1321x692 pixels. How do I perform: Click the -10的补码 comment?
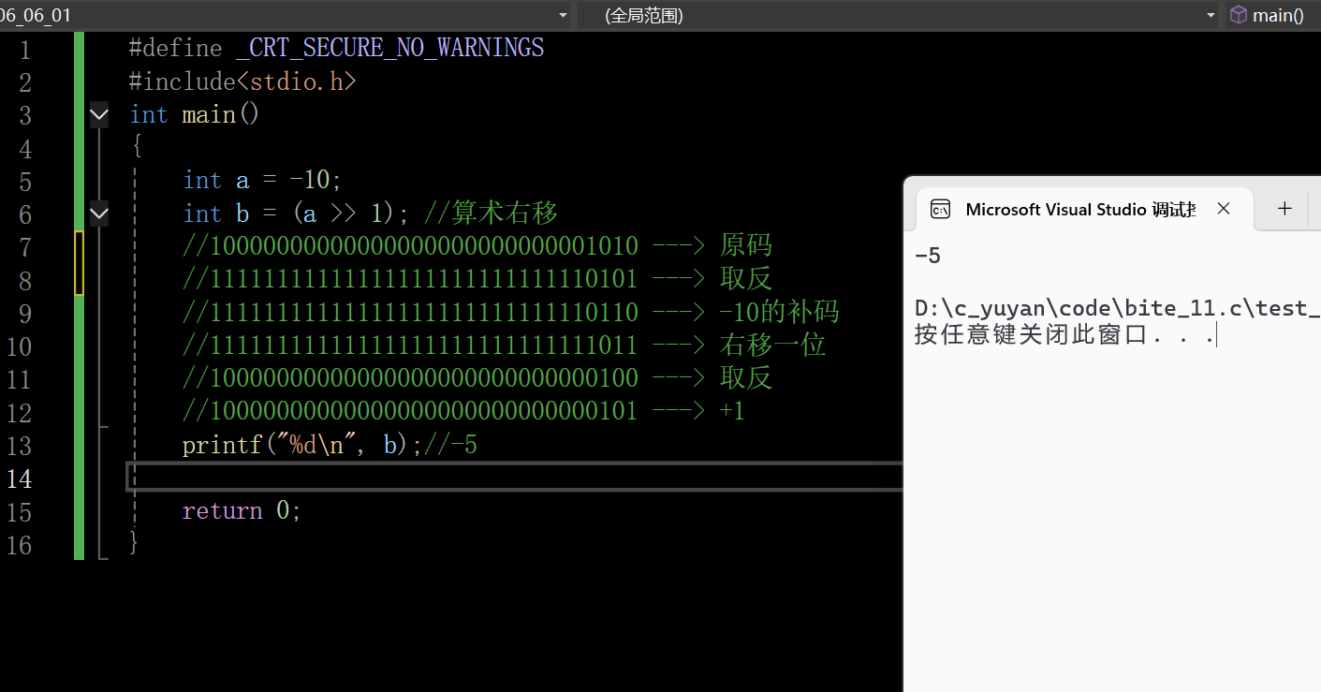tap(779, 312)
